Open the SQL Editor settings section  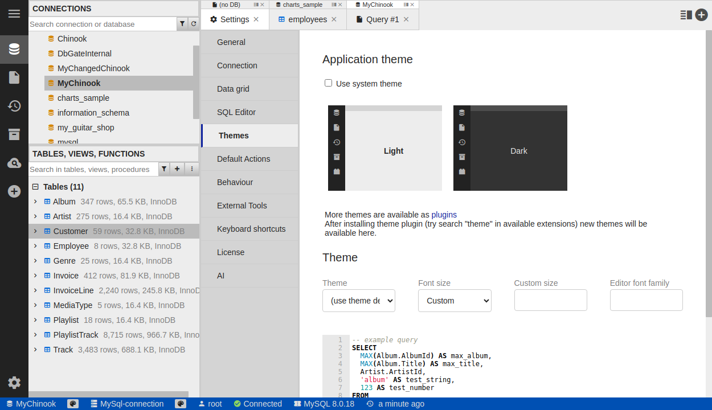[x=236, y=112]
